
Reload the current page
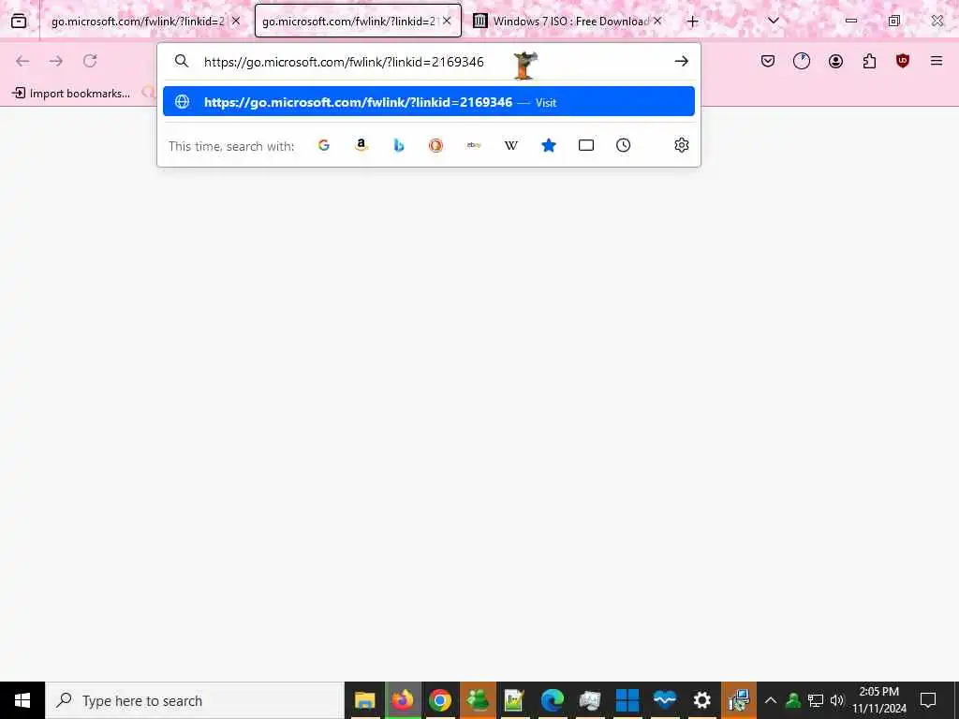(90, 61)
